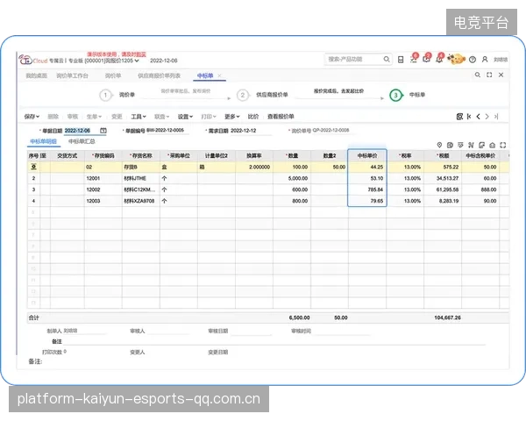
Task: Toggle fullscreen from the tab bar icon
Action: tap(489, 75)
